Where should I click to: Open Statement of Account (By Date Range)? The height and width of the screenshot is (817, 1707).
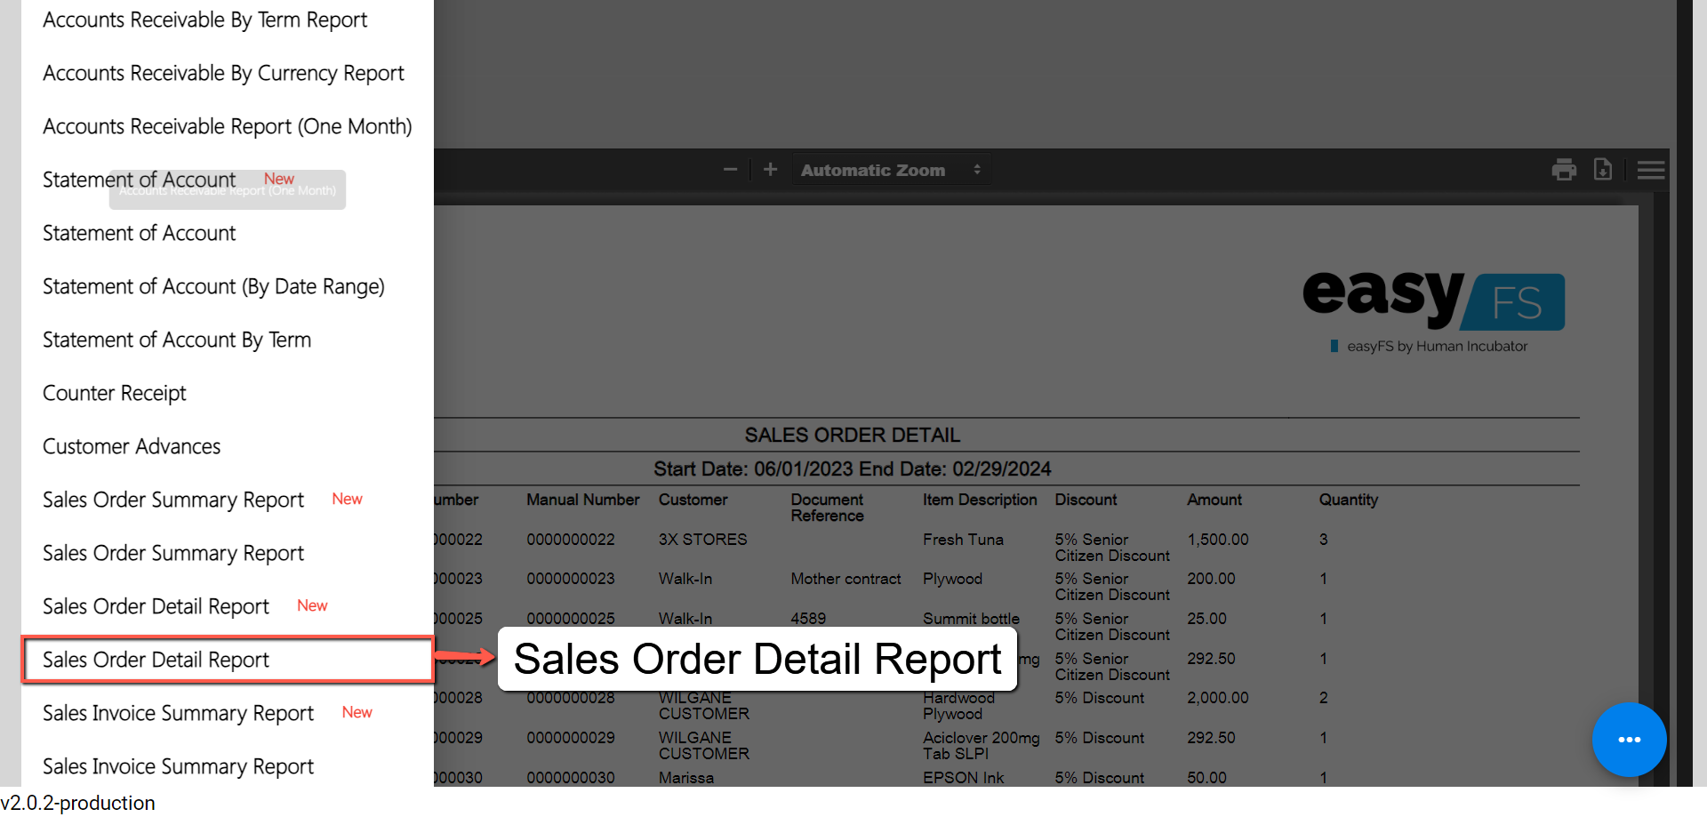click(x=213, y=286)
